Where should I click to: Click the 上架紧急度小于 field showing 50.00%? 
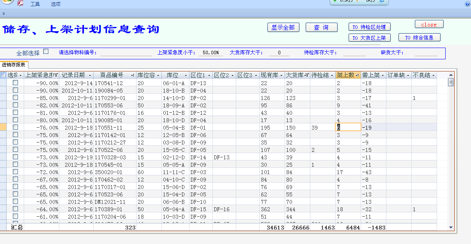[211, 53]
